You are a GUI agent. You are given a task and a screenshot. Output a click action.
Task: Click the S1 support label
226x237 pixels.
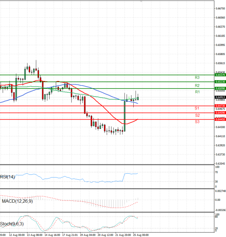pos(197,108)
